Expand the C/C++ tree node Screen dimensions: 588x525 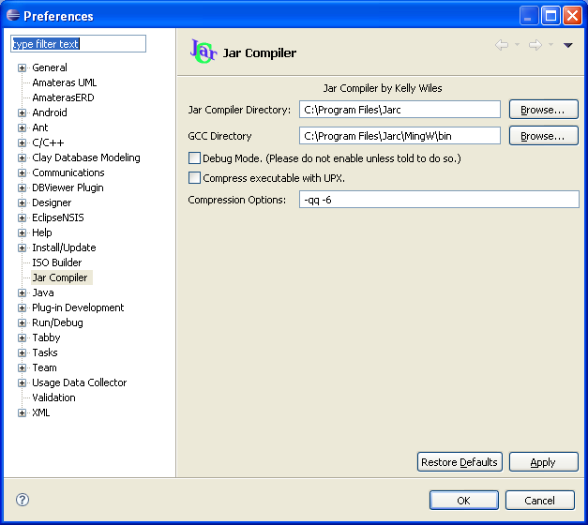coord(22,142)
